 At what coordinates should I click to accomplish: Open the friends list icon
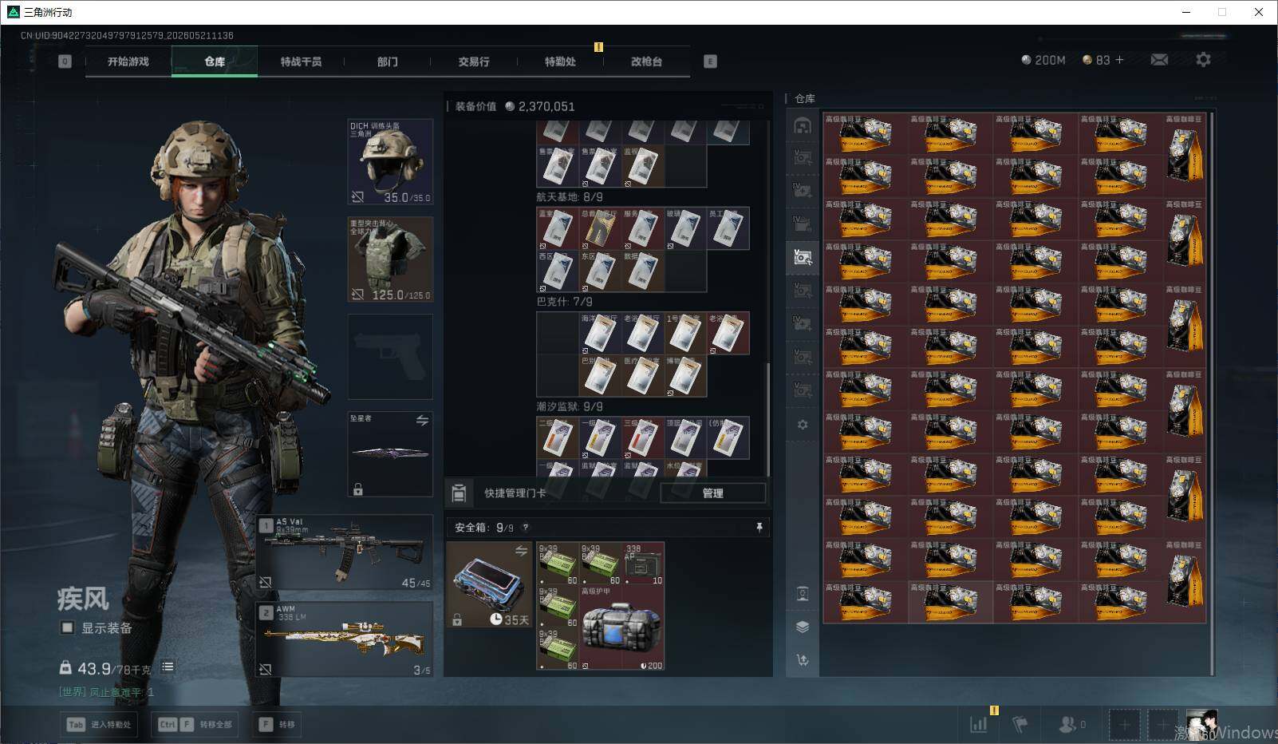1066,724
